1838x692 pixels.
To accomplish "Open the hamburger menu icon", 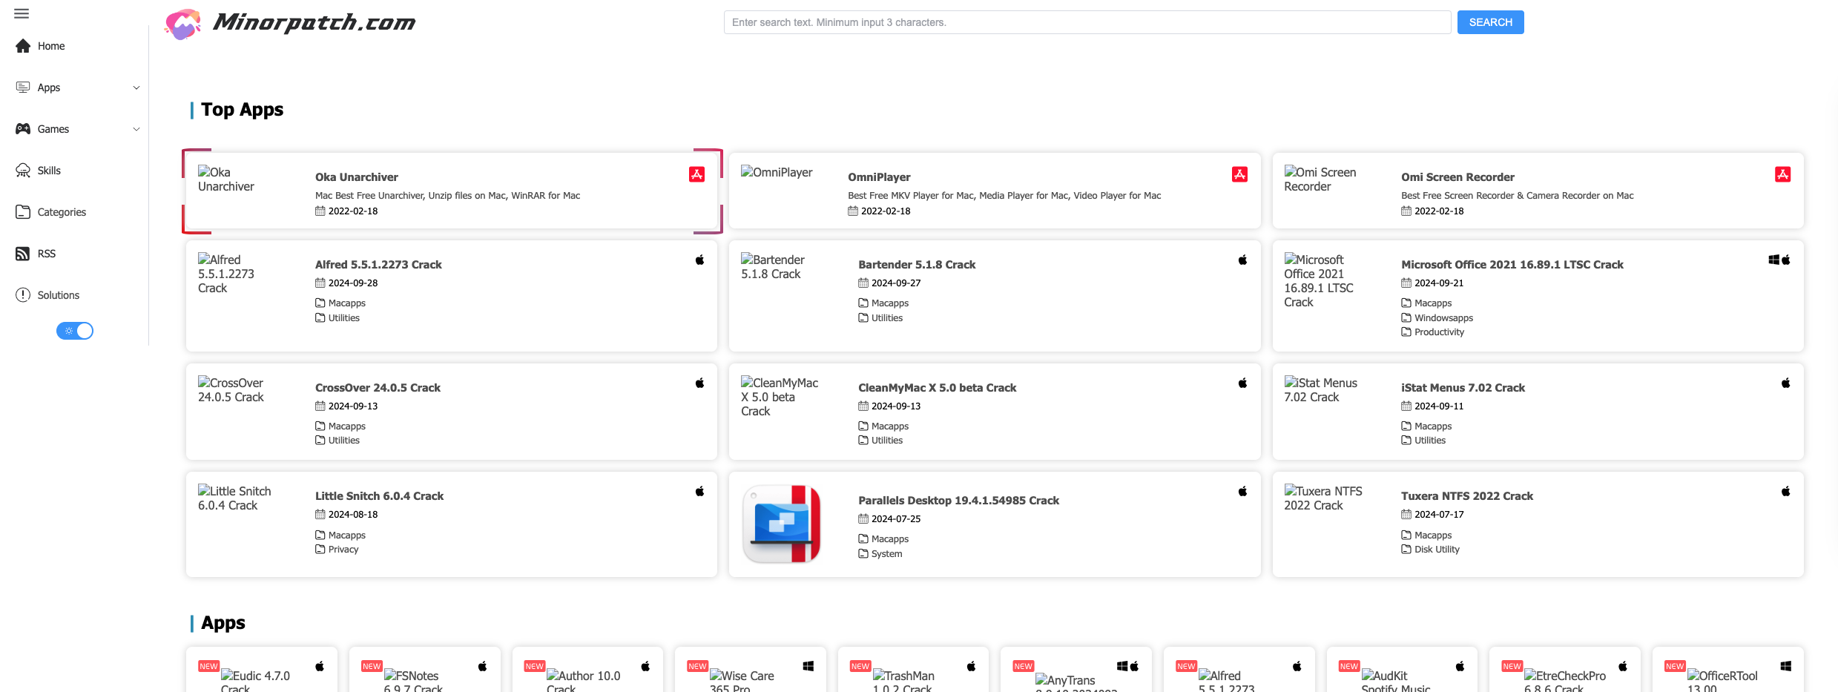I will click(22, 13).
